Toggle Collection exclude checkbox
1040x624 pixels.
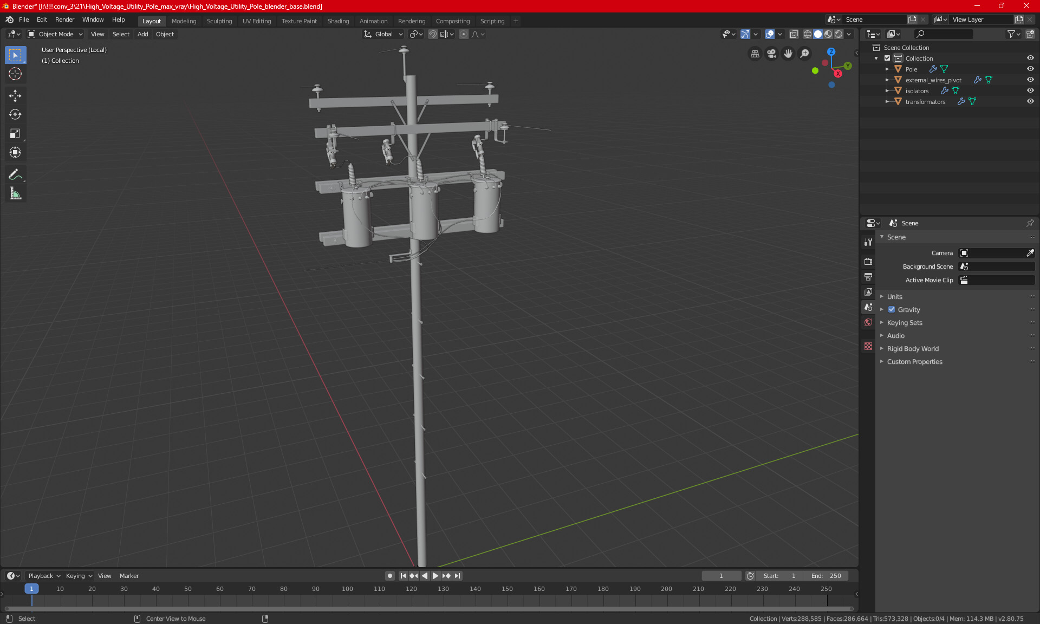pos(887,58)
